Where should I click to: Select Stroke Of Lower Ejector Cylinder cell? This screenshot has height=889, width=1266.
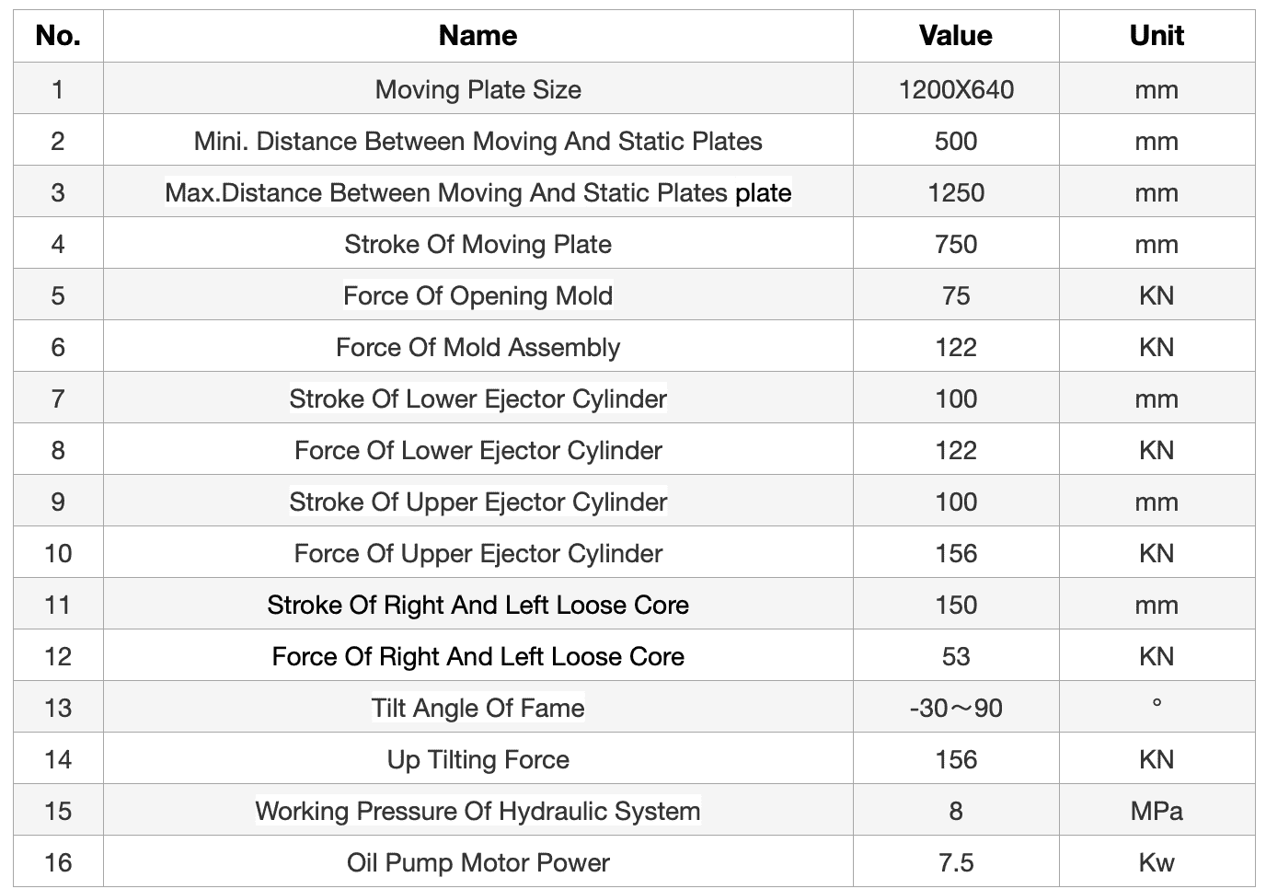click(478, 398)
